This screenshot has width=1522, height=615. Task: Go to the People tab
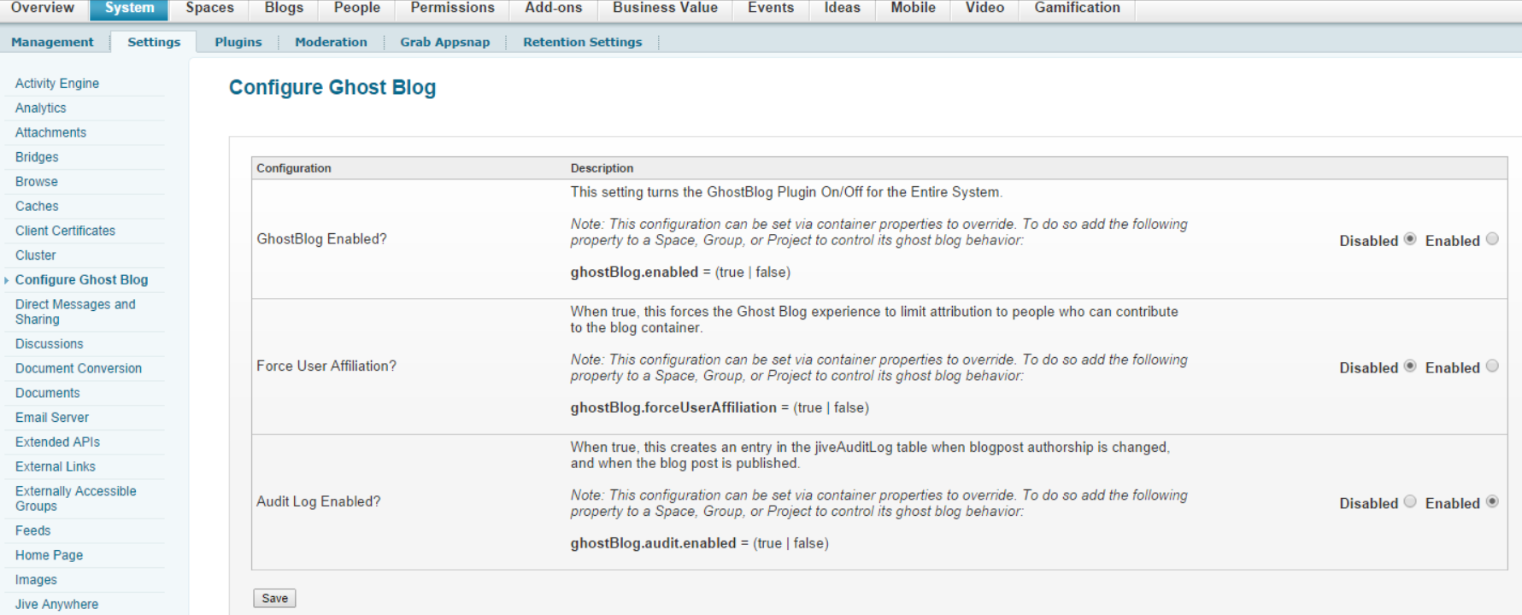[x=357, y=9]
